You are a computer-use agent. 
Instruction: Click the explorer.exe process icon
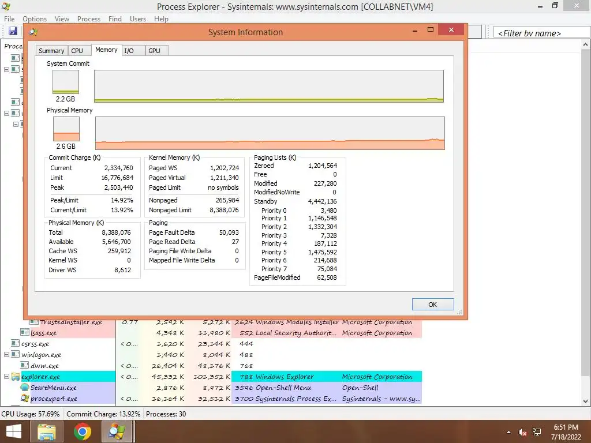pyautogui.click(x=16, y=376)
